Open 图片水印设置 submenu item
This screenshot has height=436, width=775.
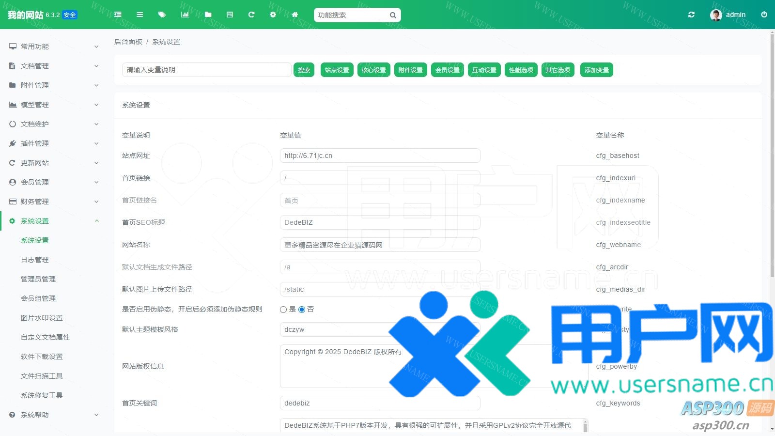pyautogui.click(x=42, y=318)
